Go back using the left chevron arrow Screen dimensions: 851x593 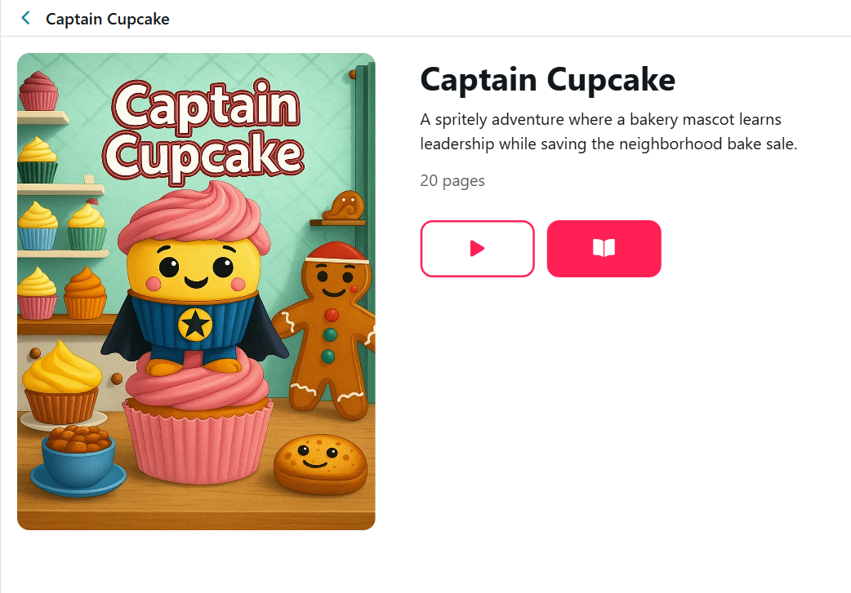point(25,19)
